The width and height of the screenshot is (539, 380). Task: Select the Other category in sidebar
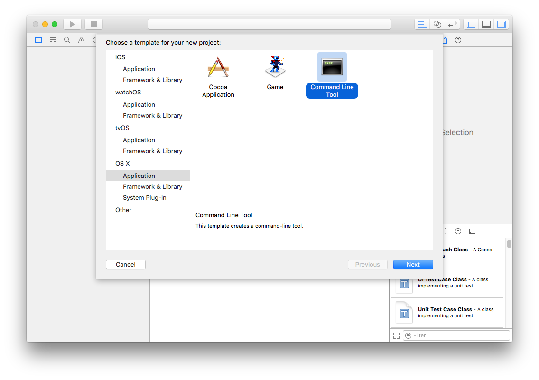click(123, 210)
